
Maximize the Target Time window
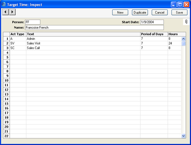[180, 5]
